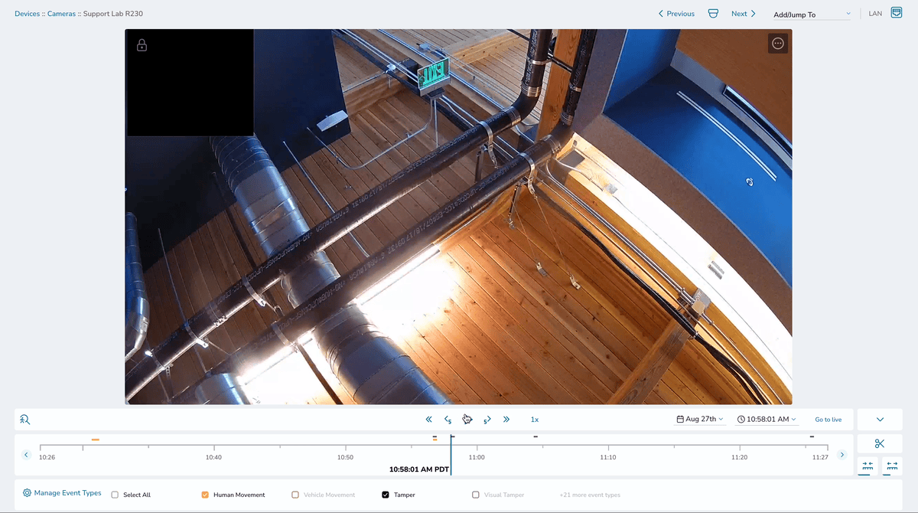Move the timeline earlier with left arrow
Image resolution: width=918 pixels, height=513 pixels.
pos(26,455)
